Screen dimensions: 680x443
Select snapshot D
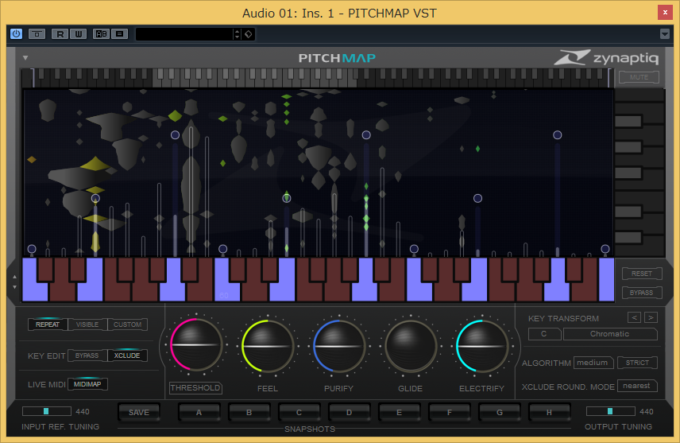[349, 412]
